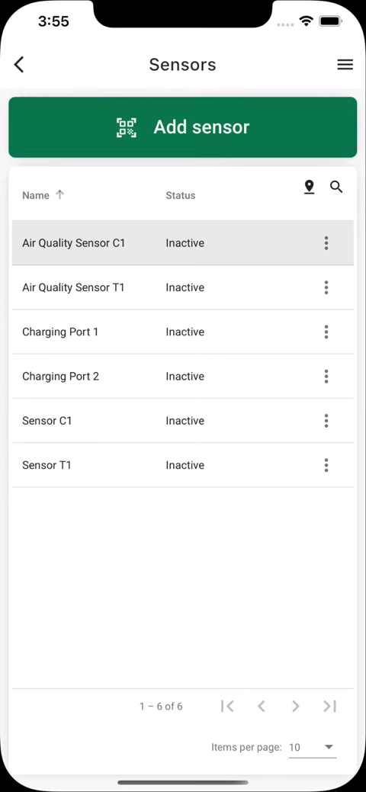Viewport: 366px width, 792px height.
Task: Sort by the Status column header
Action: pos(181,195)
